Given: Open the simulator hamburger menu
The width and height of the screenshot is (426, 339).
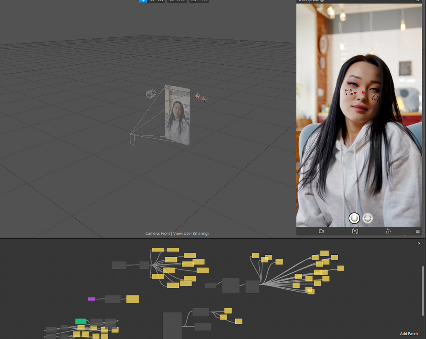Looking at the screenshot, I should [418, 232].
